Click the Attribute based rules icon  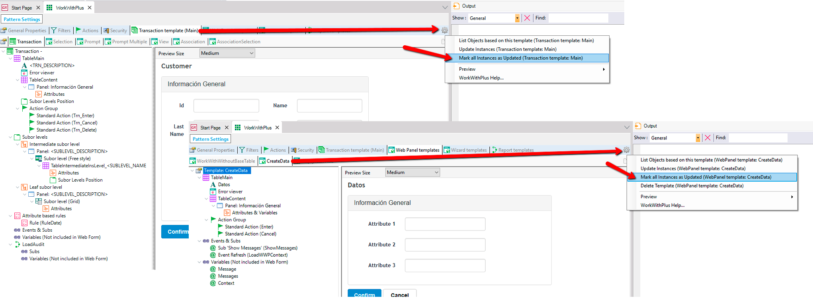coord(18,216)
